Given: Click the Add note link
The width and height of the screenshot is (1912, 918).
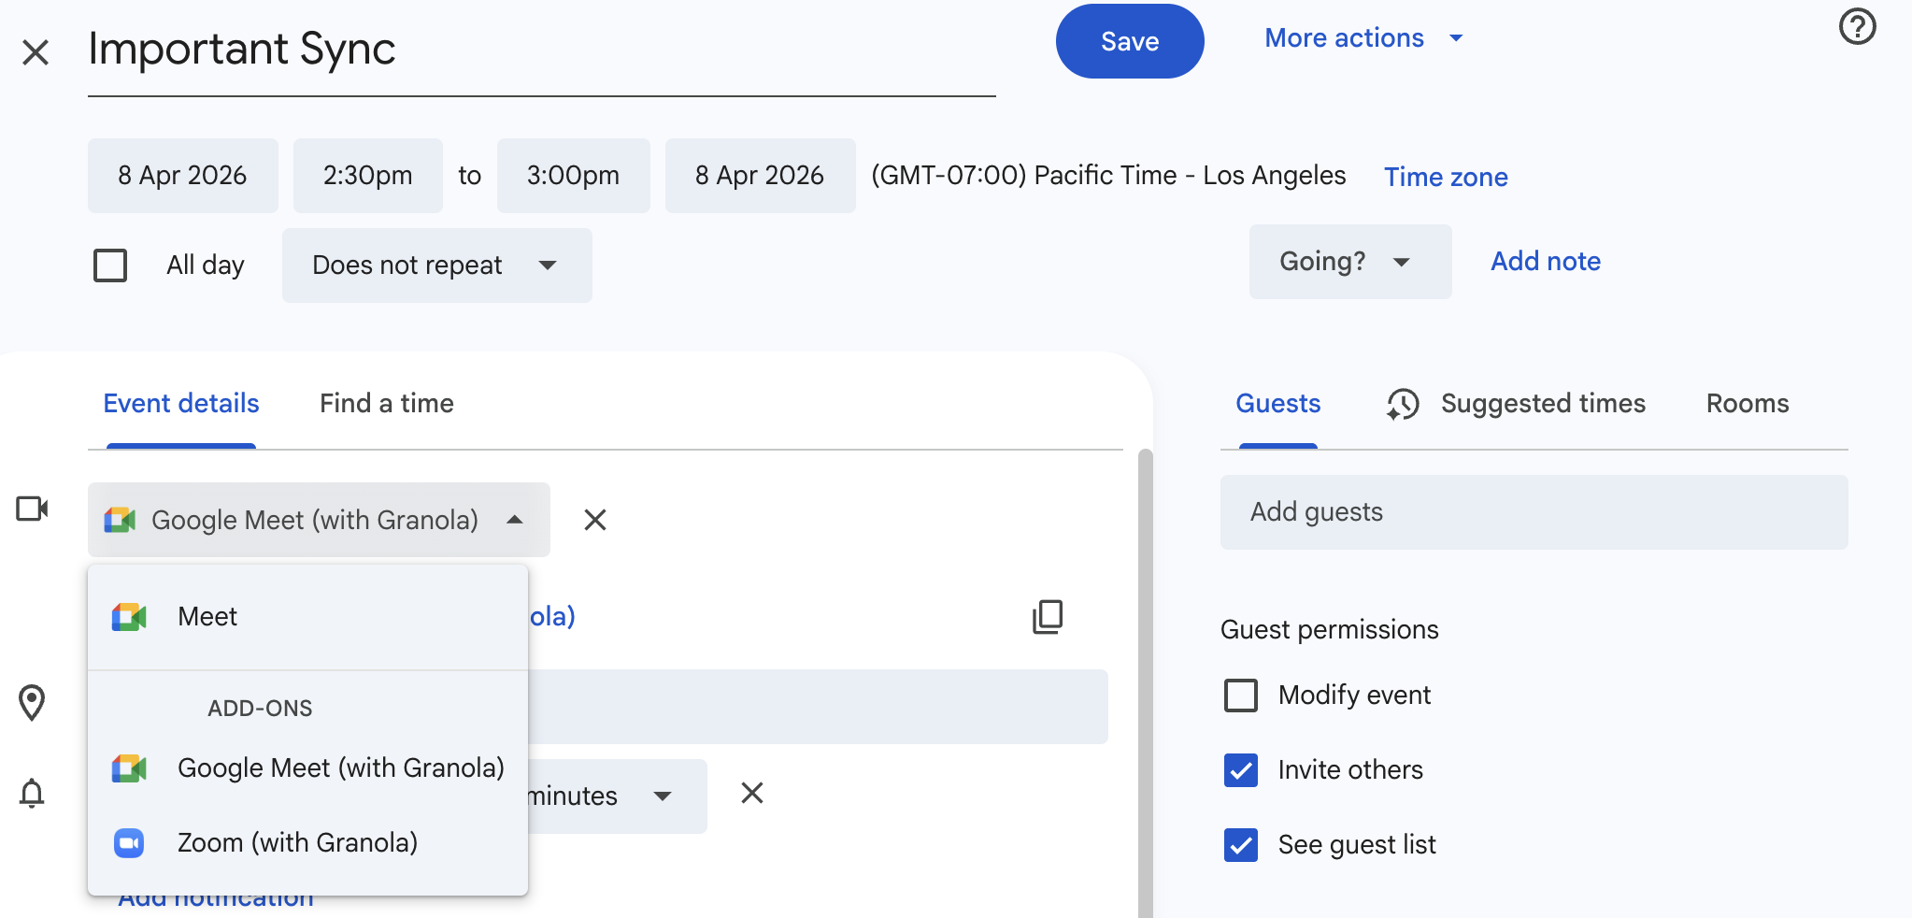Looking at the screenshot, I should tap(1546, 262).
